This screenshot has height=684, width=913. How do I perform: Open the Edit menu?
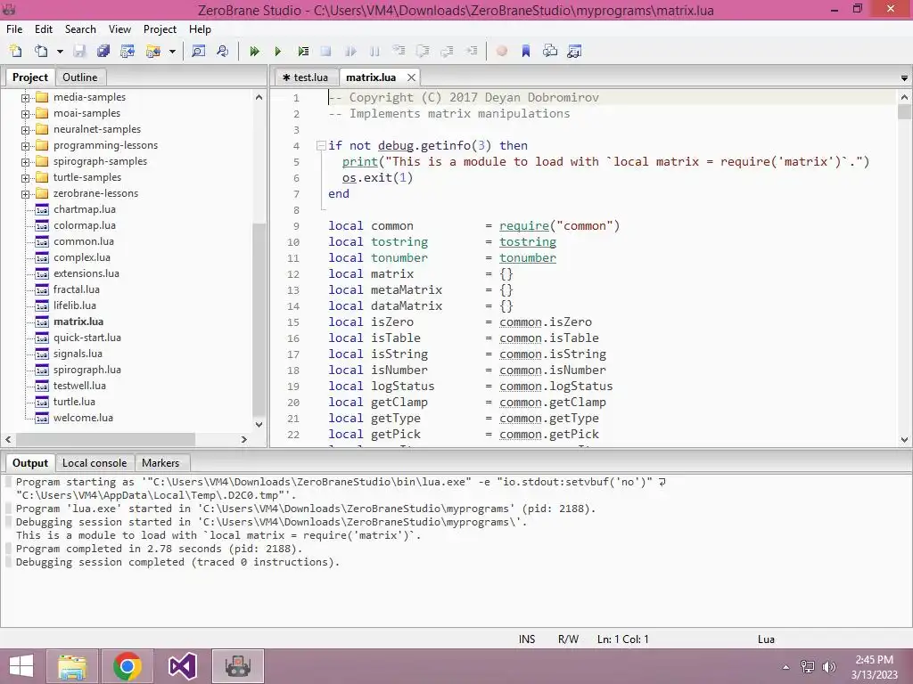[44, 29]
